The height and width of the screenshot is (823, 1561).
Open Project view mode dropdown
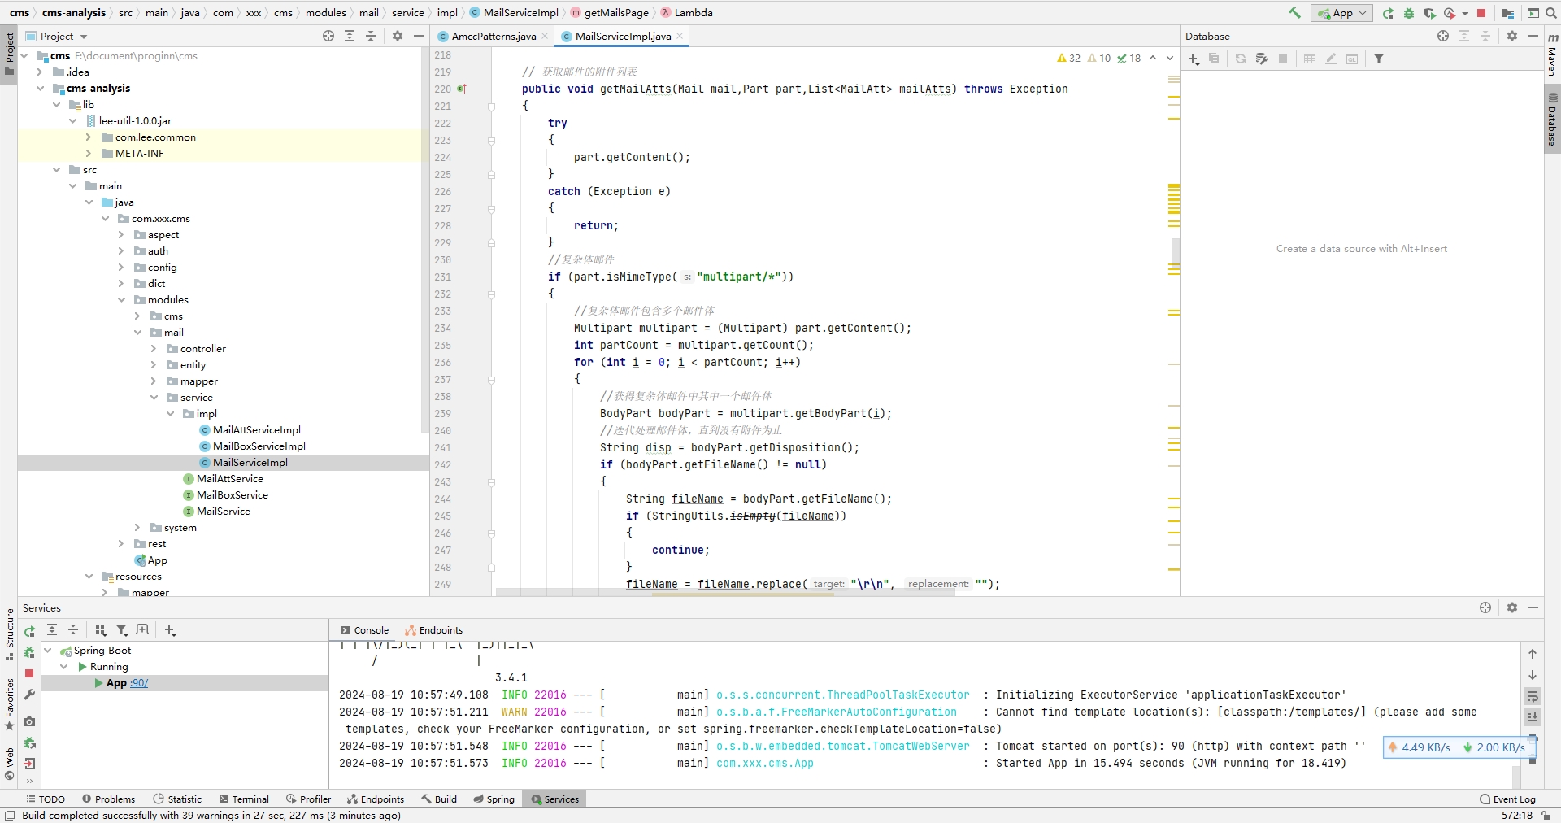[x=63, y=37]
